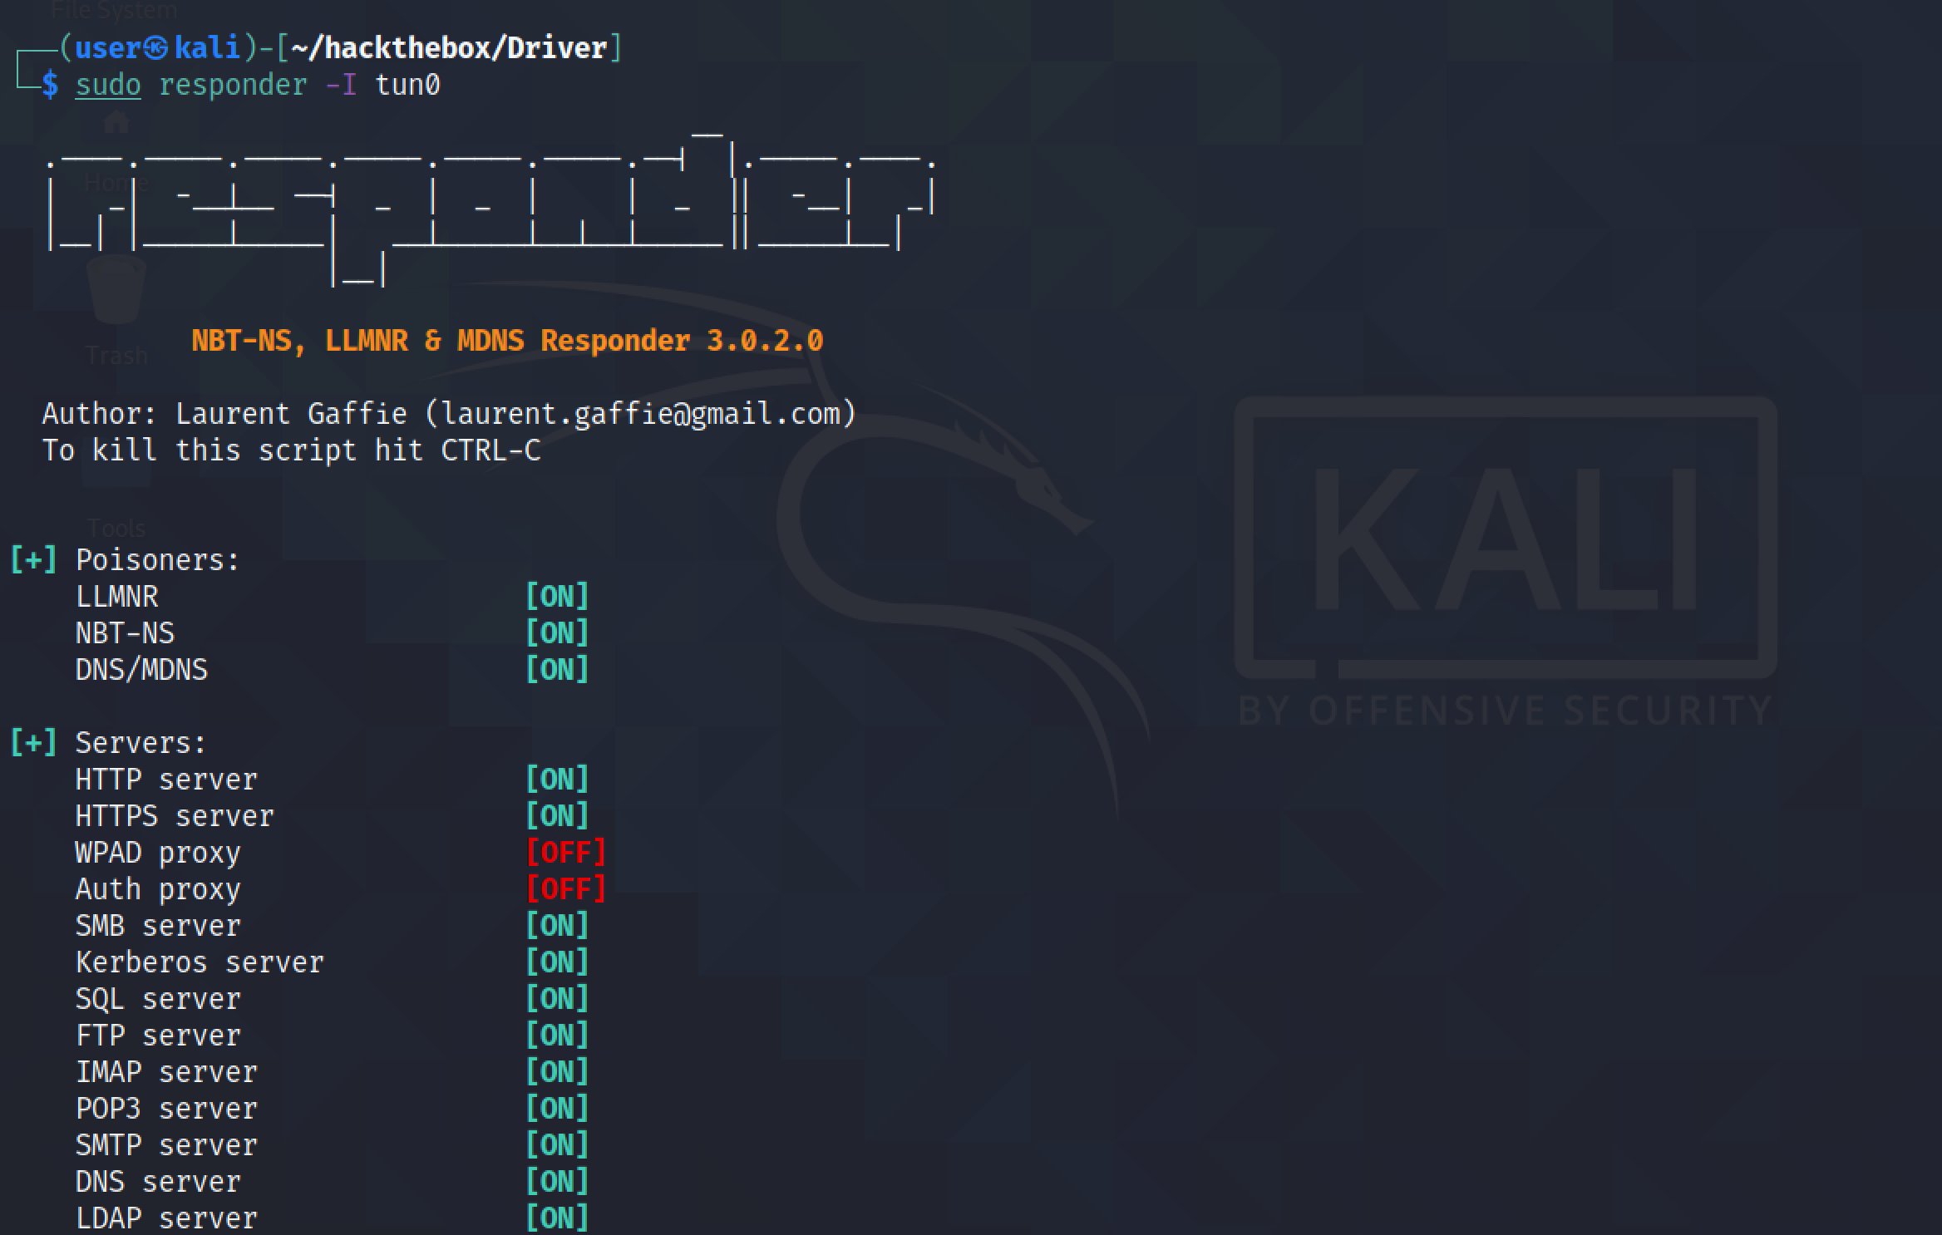1942x1235 pixels.
Task: Click the KALI wallpaper wordmark
Action: [1505, 540]
